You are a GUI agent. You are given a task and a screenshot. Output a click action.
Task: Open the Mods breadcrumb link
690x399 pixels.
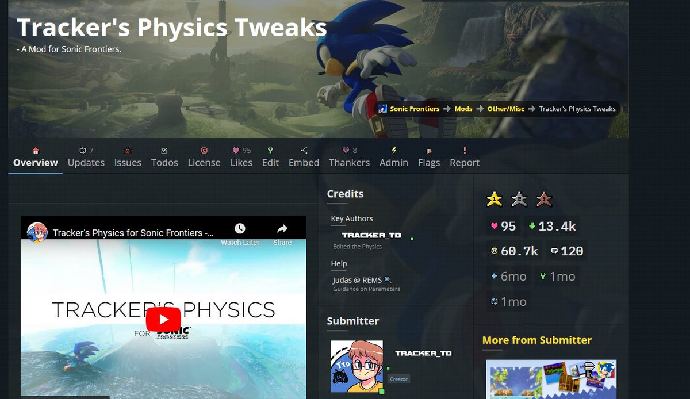tap(463, 109)
